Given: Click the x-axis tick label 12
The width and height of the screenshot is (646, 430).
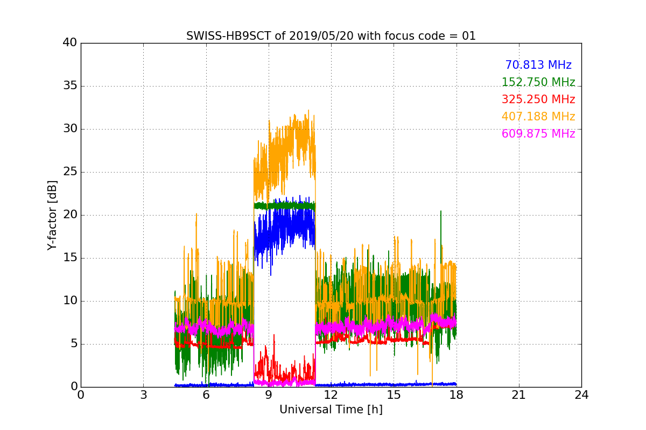Looking at the screenshot, I should click(x=331, y=395).
